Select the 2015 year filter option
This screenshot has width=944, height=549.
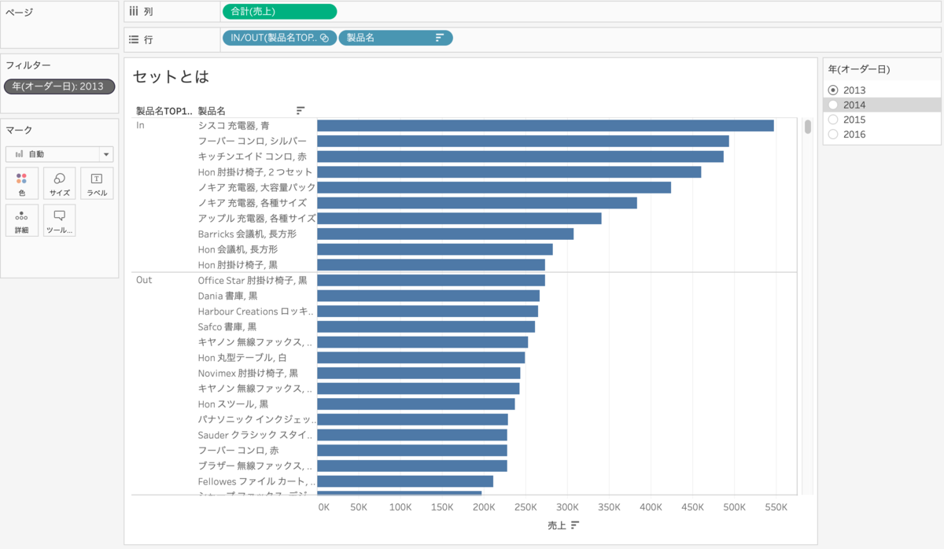click(x=832, y=119)
